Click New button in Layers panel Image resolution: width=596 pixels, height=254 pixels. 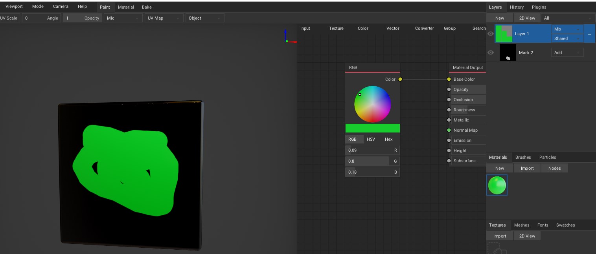click(500, 18)
